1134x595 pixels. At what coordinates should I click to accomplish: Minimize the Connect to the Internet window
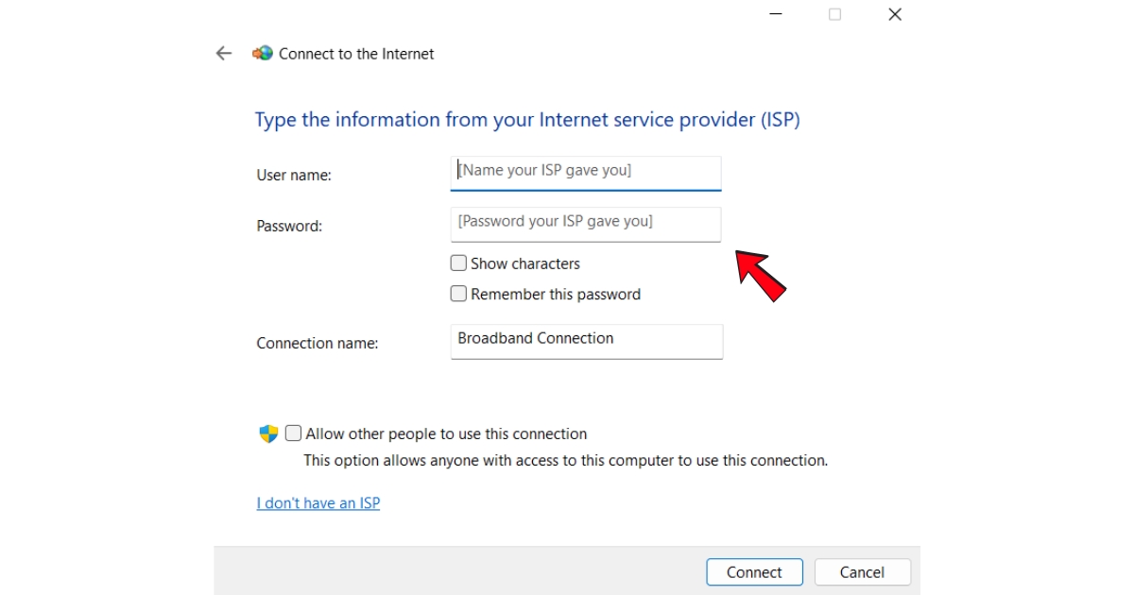(776, 14)
